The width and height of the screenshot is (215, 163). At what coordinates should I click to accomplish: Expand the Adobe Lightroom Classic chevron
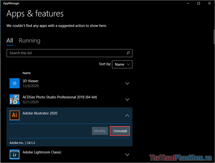127,155
